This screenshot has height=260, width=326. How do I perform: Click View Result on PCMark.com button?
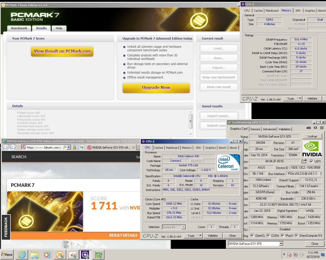pyautogui.click(x=62, y=51)
